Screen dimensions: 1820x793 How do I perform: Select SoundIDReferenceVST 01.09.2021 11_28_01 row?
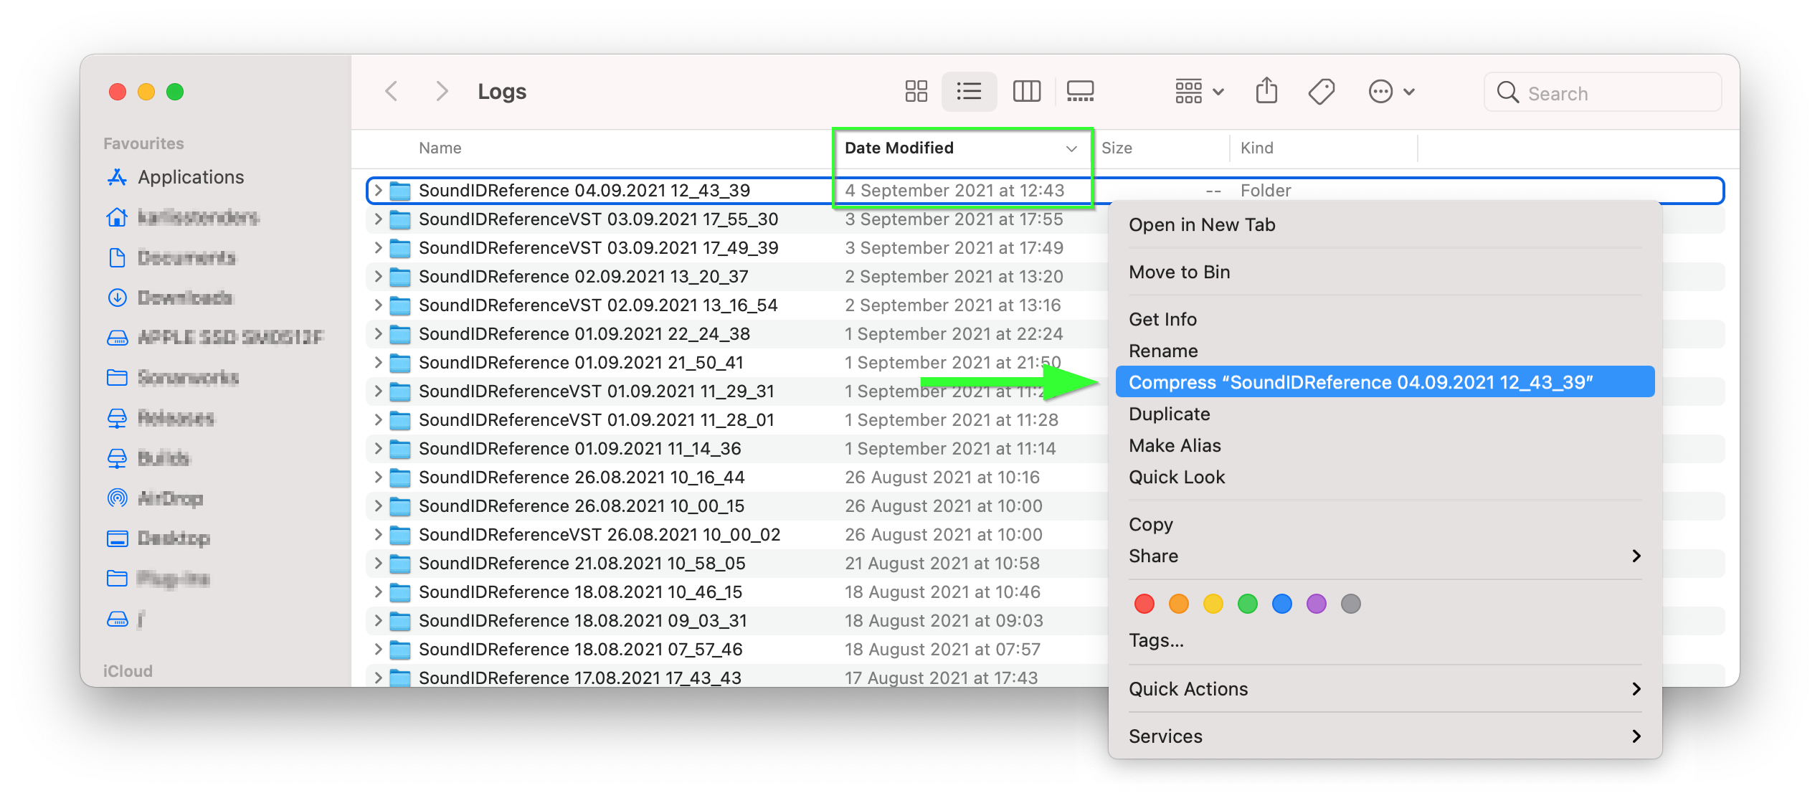pos(736,420)
